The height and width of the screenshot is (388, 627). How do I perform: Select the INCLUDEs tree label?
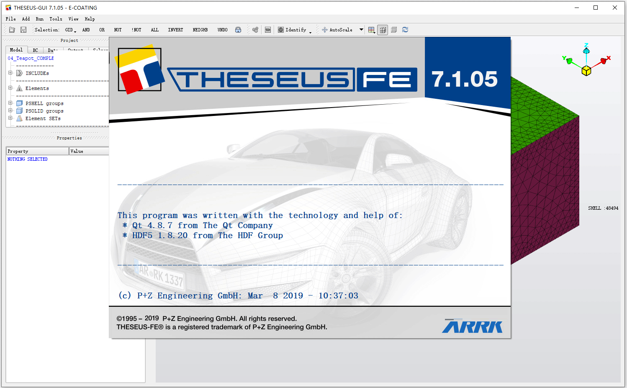37,73
